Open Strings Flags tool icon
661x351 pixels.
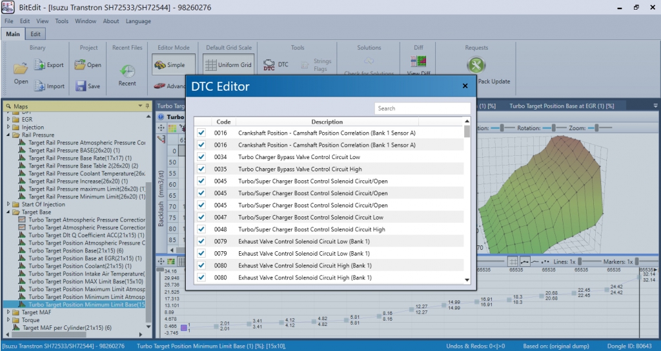click(x=305, y=65)
